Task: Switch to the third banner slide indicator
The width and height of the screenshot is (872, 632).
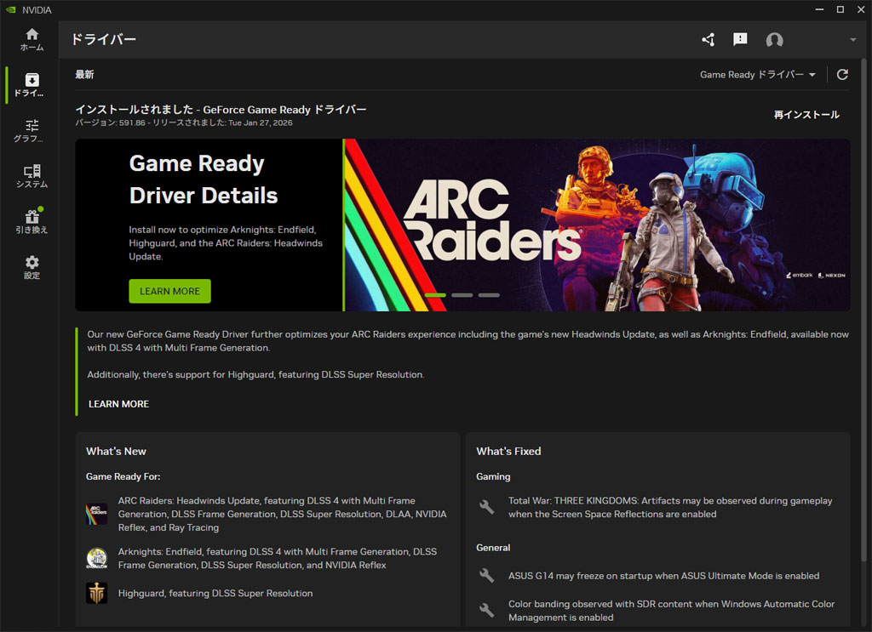Action: point(489,295)
